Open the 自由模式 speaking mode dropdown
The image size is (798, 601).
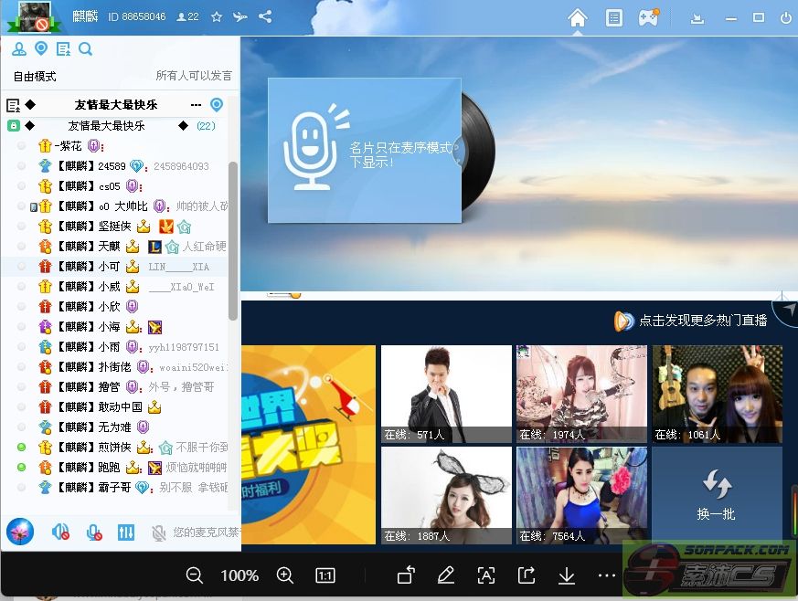pyautogui.click(x=35, y=76)
